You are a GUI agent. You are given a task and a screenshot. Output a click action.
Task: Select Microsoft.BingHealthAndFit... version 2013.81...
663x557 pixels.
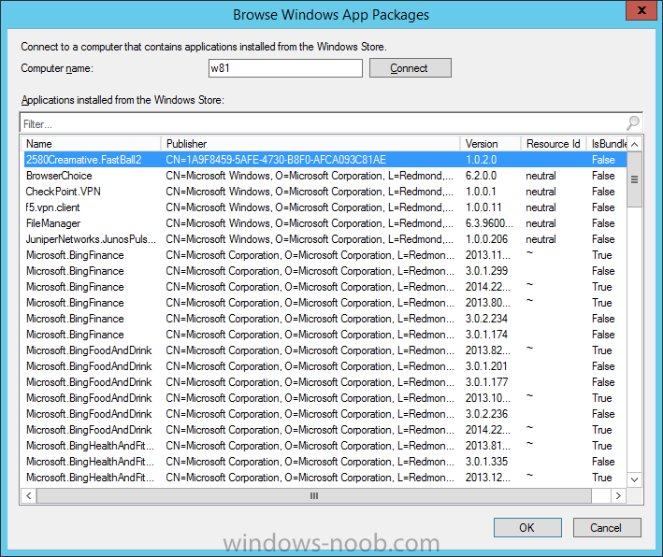click(x=324, y=446)
